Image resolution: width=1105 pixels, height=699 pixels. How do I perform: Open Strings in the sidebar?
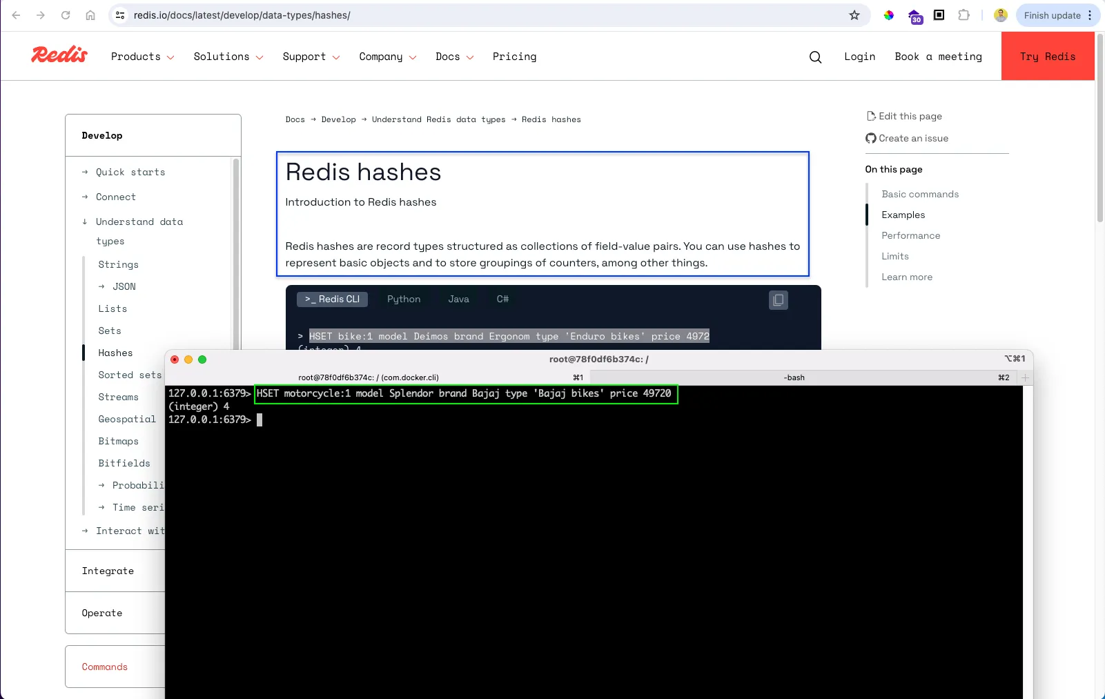pos(118,264)
